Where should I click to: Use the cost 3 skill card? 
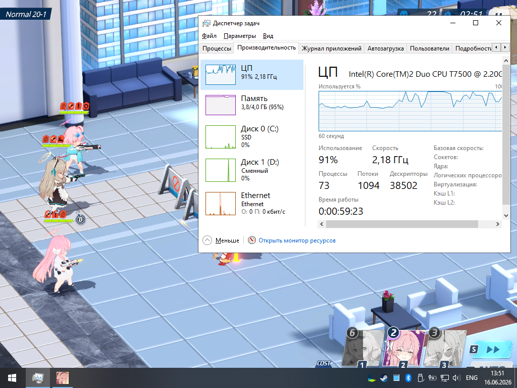(x=445, y=348)
